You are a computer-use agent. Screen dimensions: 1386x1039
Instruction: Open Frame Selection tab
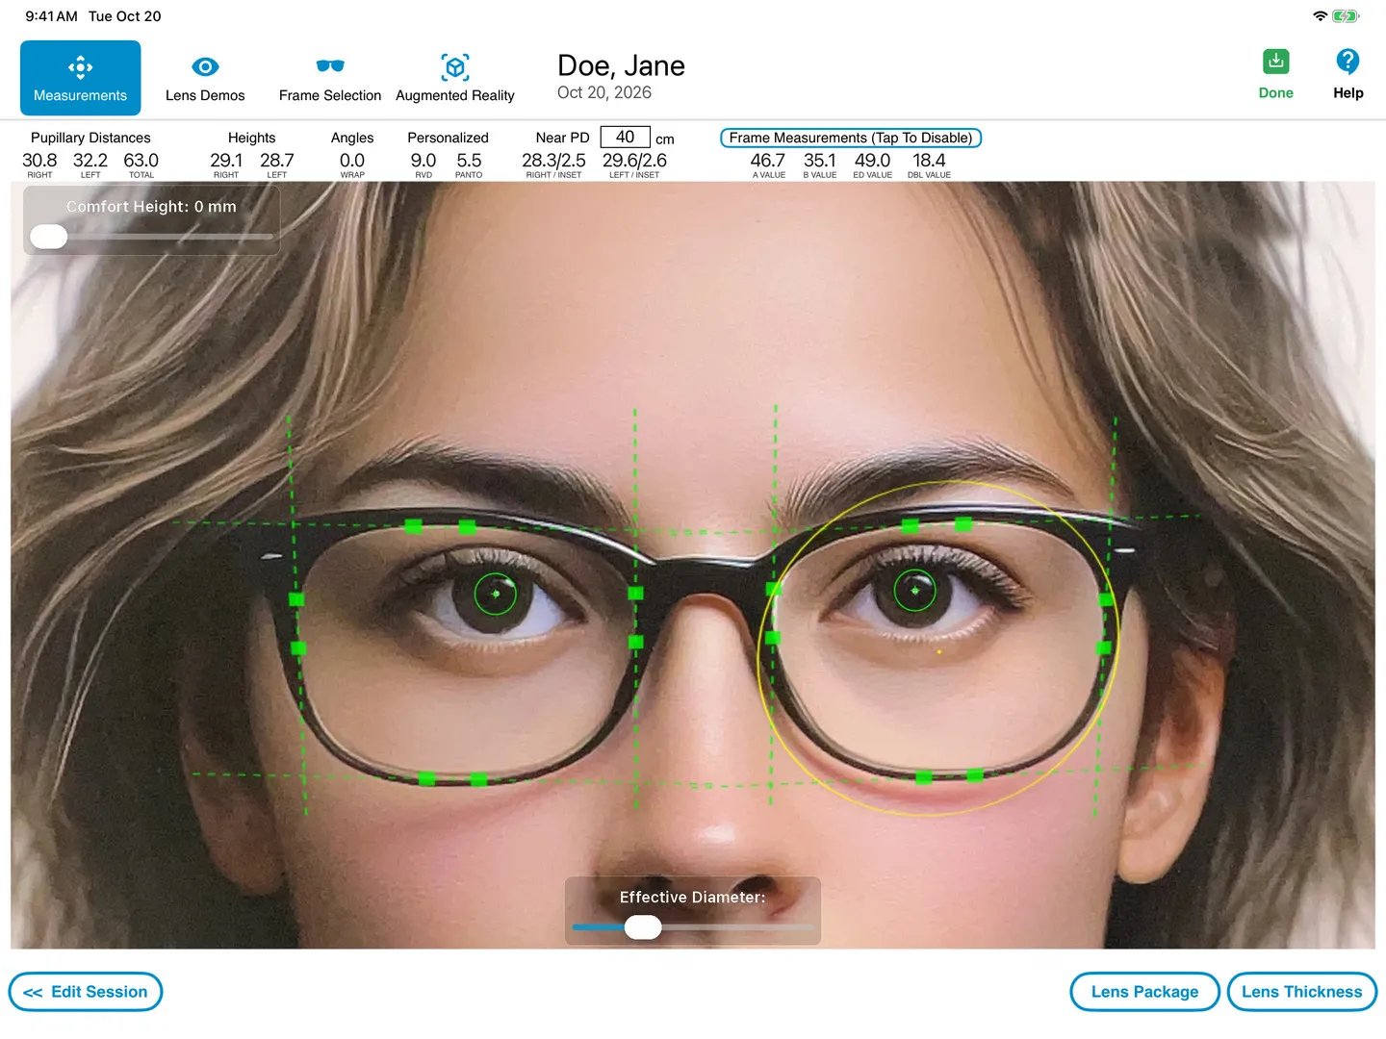point(330,78)
